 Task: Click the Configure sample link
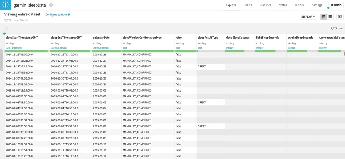[56, 15]
